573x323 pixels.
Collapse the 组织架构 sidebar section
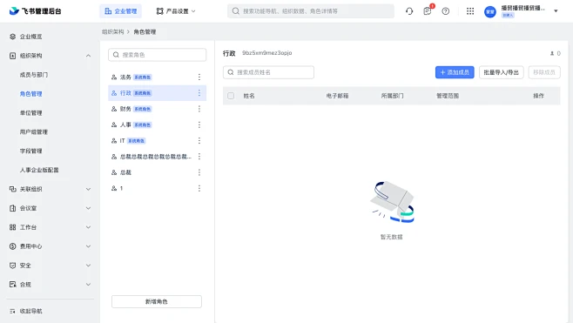coord(89,56)
